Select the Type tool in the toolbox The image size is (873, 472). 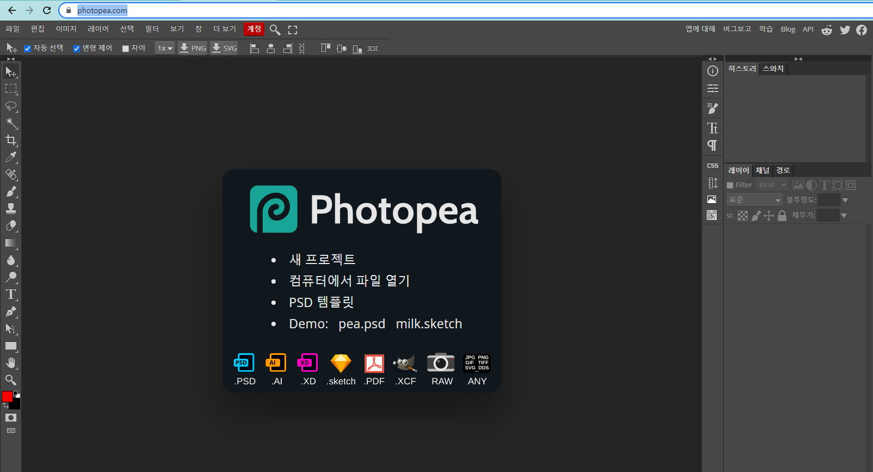tap(11, 295)
